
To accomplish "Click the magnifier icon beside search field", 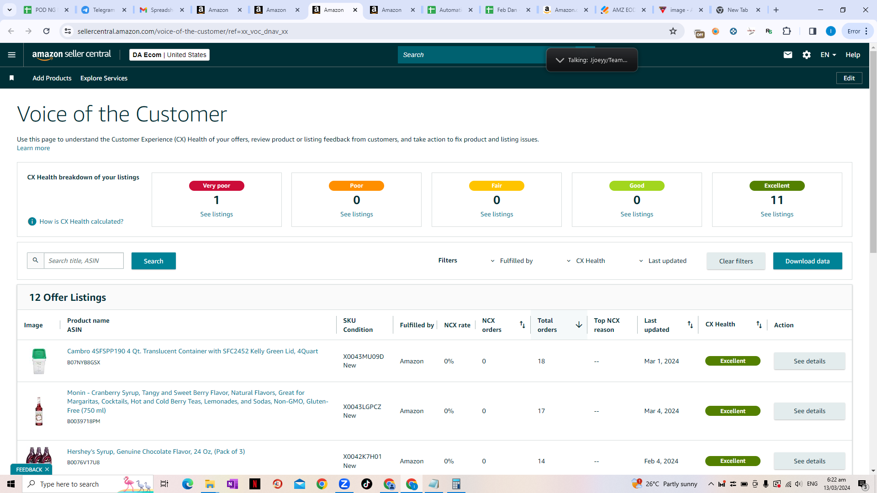I will click(x=36, y=261).
